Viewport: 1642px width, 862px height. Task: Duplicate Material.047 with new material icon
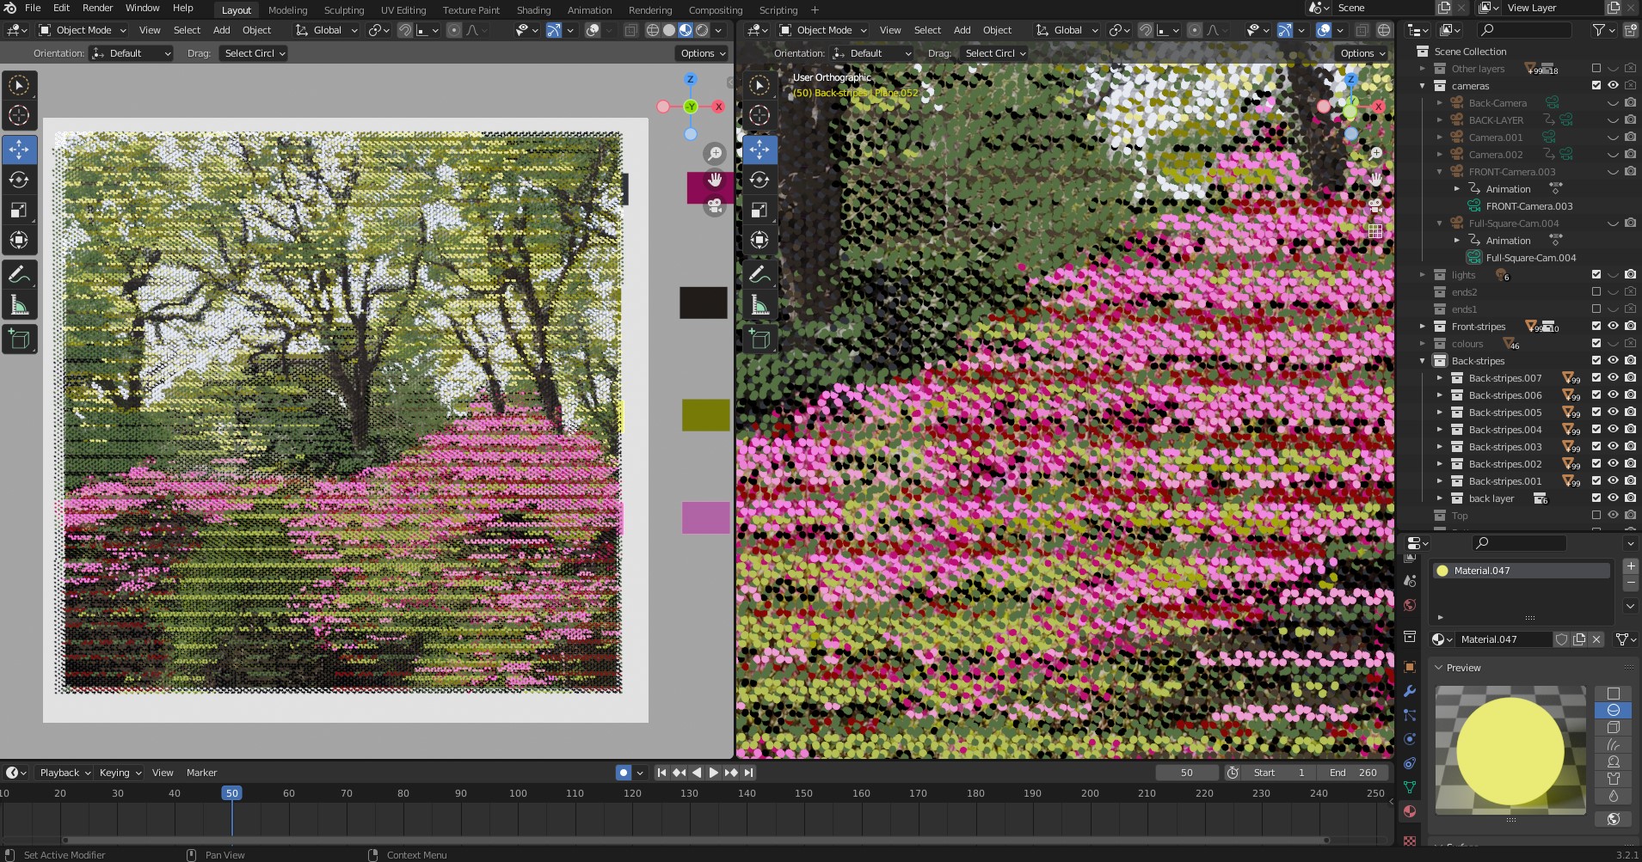pos(1579,639)
